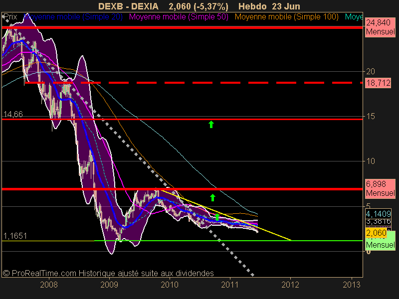Click the 2008 year label on time axis

pos(49,285)
